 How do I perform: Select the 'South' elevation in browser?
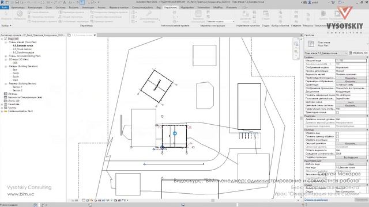[16, 76]
